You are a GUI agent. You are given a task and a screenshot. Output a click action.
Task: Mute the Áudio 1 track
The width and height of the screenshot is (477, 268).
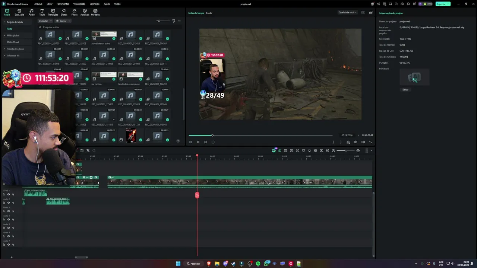[x=8, y=194]
